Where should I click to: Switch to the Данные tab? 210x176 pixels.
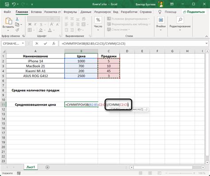tap(86, 12)
